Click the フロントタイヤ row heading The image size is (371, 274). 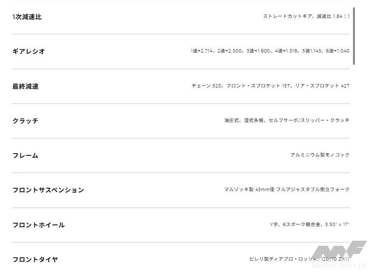(x=35, y=260)
